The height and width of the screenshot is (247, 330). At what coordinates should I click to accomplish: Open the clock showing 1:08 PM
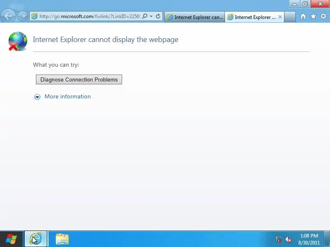pos(309,239)
